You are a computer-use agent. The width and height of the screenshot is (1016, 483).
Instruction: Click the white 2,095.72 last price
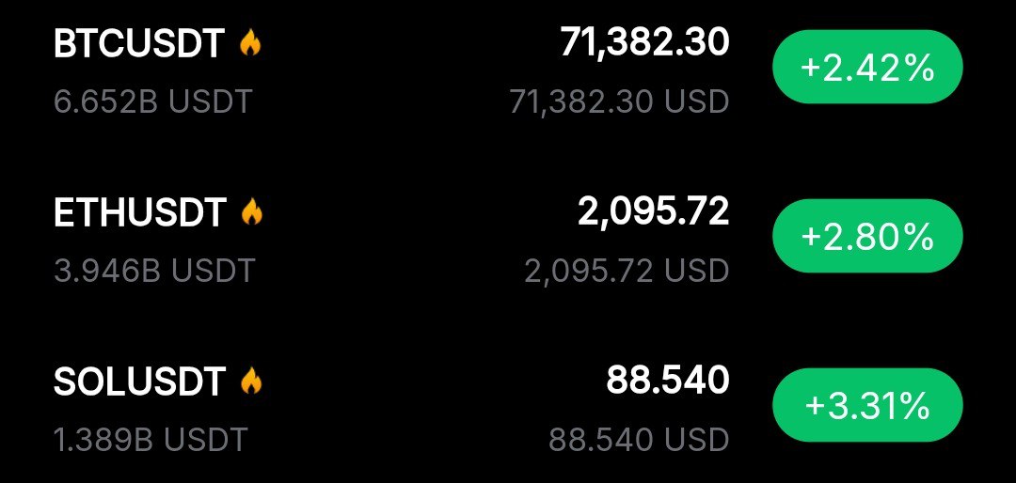pos(653,211)
